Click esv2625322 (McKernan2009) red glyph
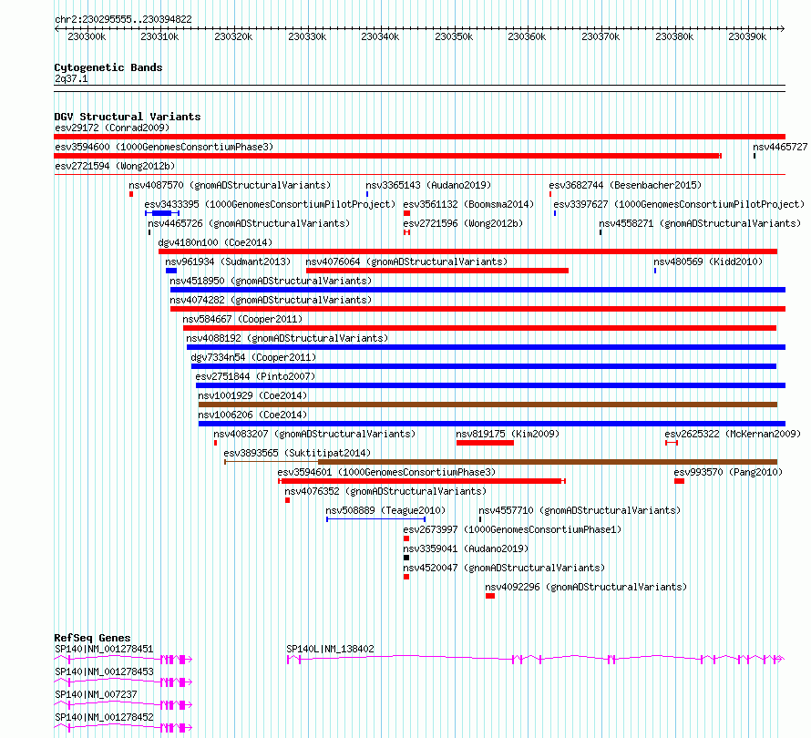 pos(672,443)
